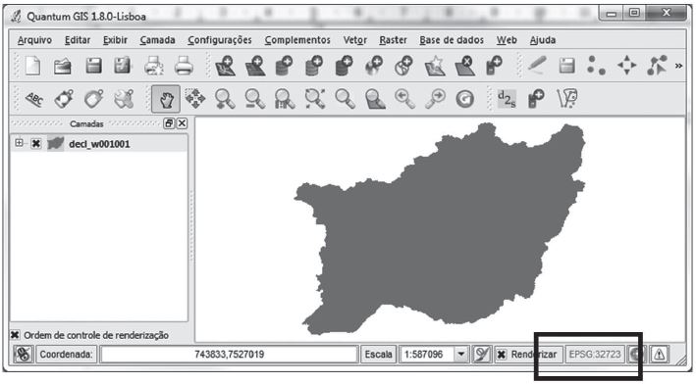This screenshot has height=384, width=696.
Task: Select the Pan Map hand tool
Action: [166, 99]
